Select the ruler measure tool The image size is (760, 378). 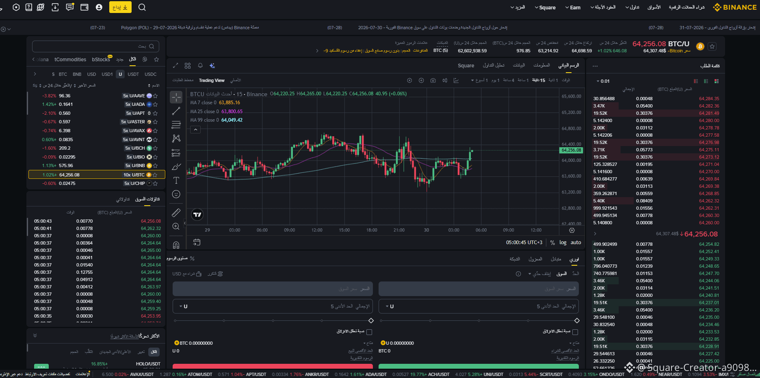(x=176, y=213)
